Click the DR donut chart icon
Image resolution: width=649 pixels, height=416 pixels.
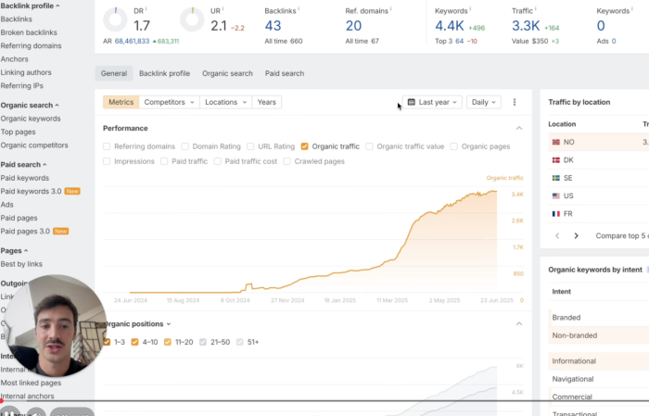coord(115,19)
